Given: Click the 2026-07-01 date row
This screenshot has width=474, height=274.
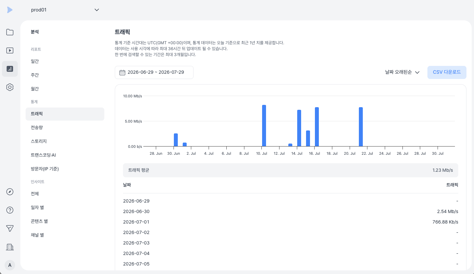Looking at the screenshot, I should 291,222.
